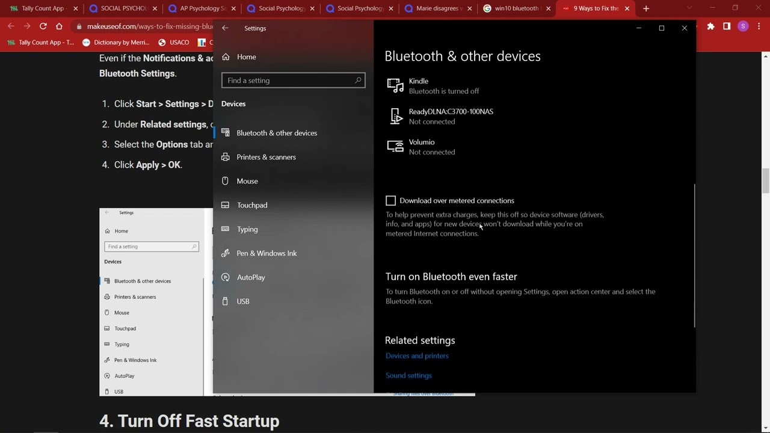The image size is (770, 433).
Task: Click the Home icon in Settings
Action: click(226, 57)
